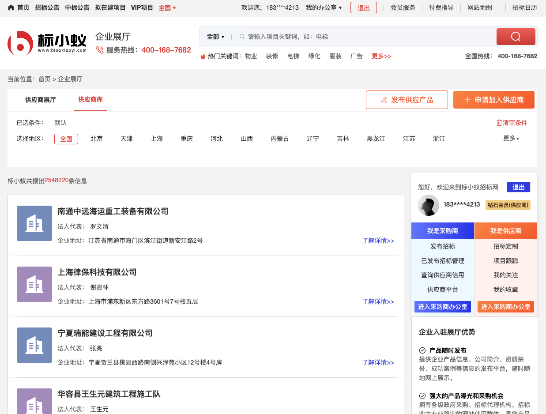Click the home icon in top navigation
Viewport: 546px width, 414px height.
(x=11, y=8)
